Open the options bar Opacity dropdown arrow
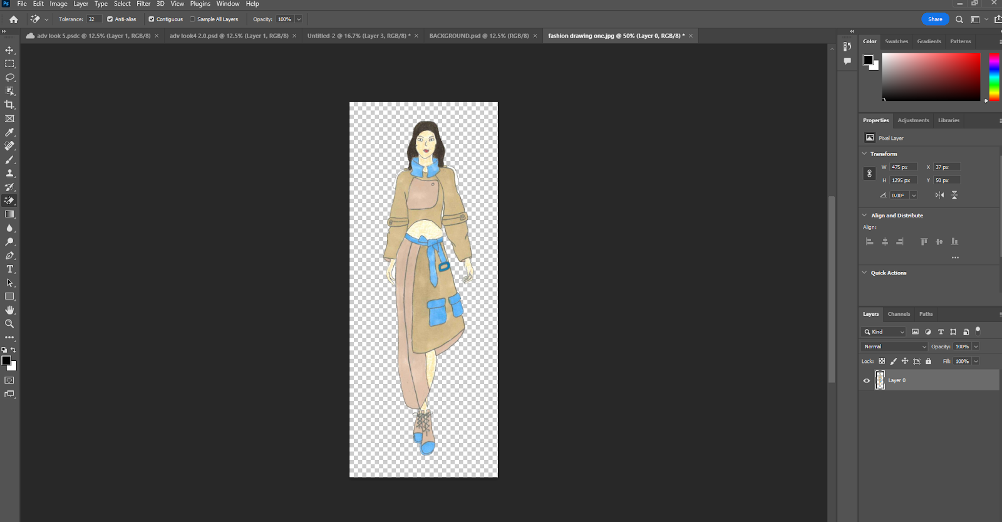1002x522 pixels. click(x=299, y=19)
